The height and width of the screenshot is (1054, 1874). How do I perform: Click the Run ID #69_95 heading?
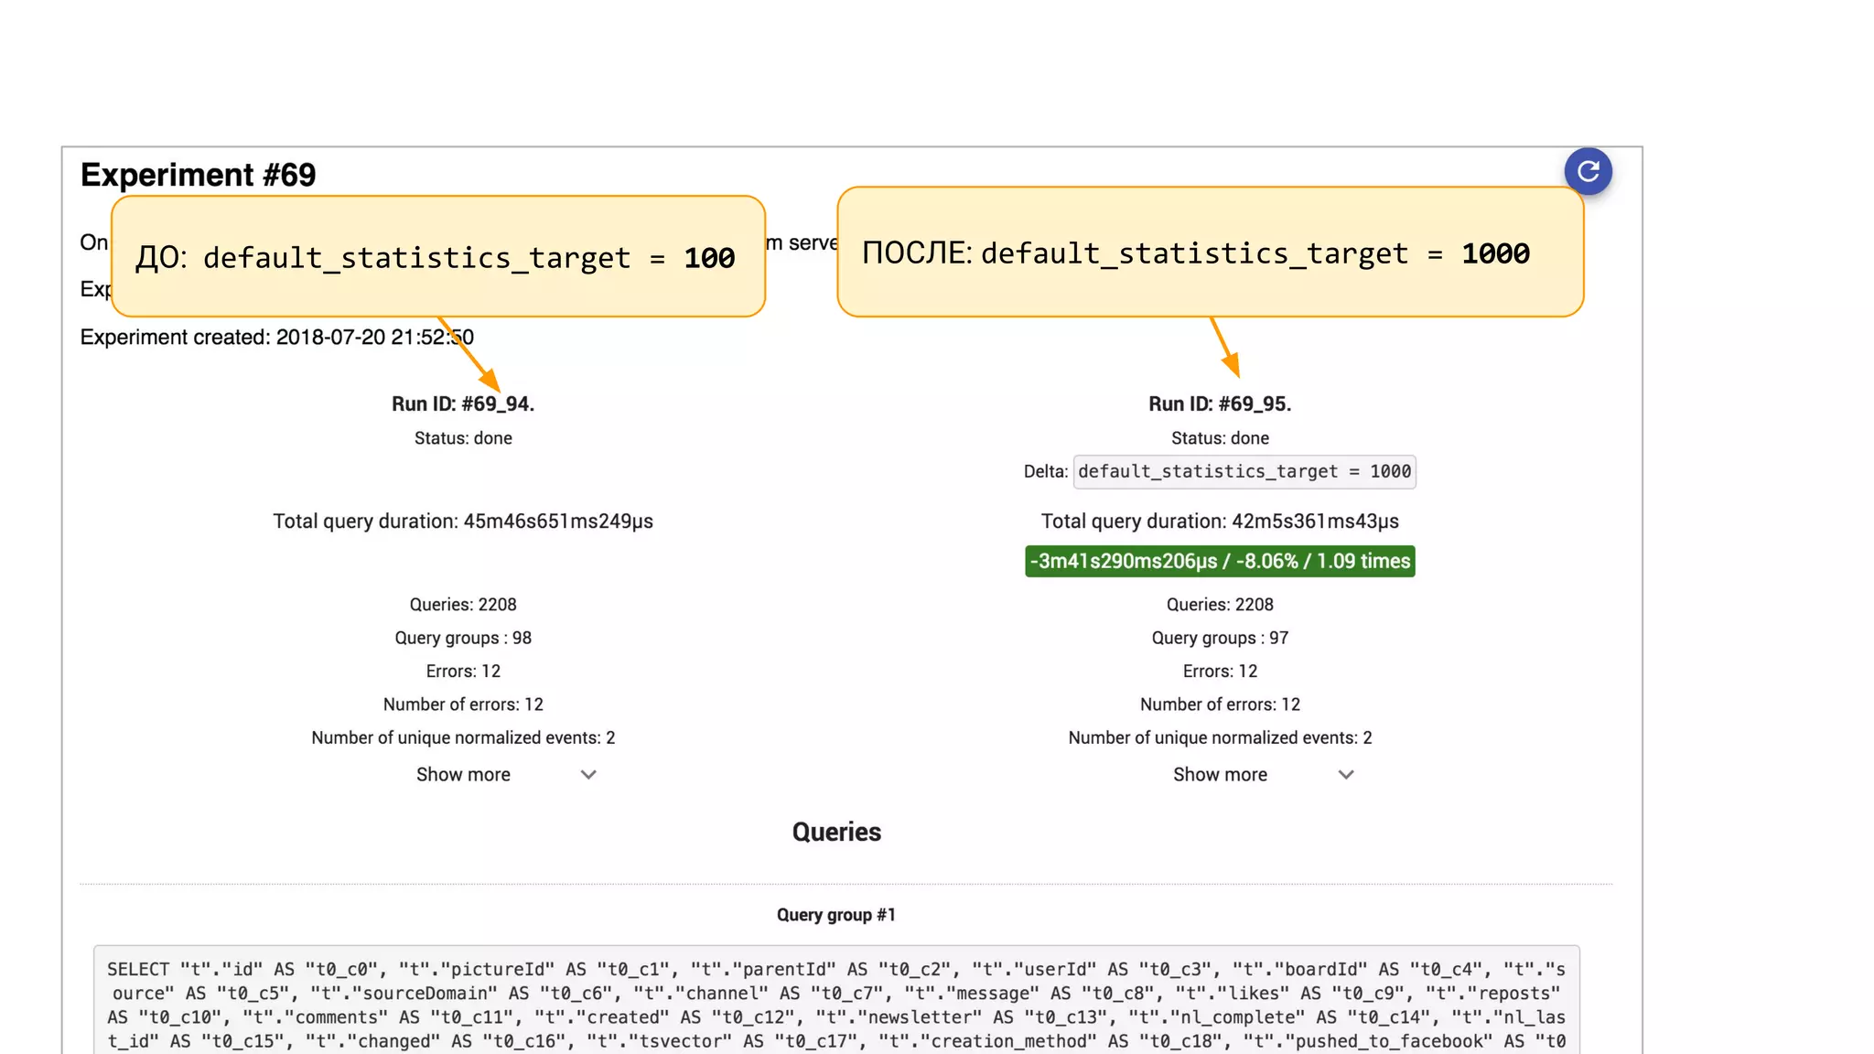[x=1220, y=404]
